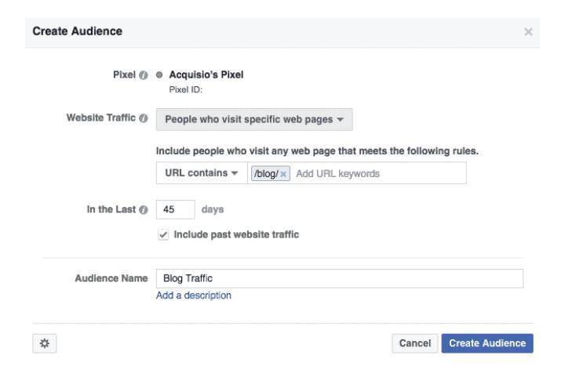This screenshot has width=565, height=384.
Task: Click the Website Traffic info icon
Action: [144, 118]
